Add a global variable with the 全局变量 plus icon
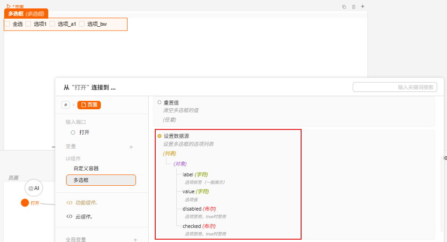The height and width of the screenshot is (242, 447). [135, 240]
